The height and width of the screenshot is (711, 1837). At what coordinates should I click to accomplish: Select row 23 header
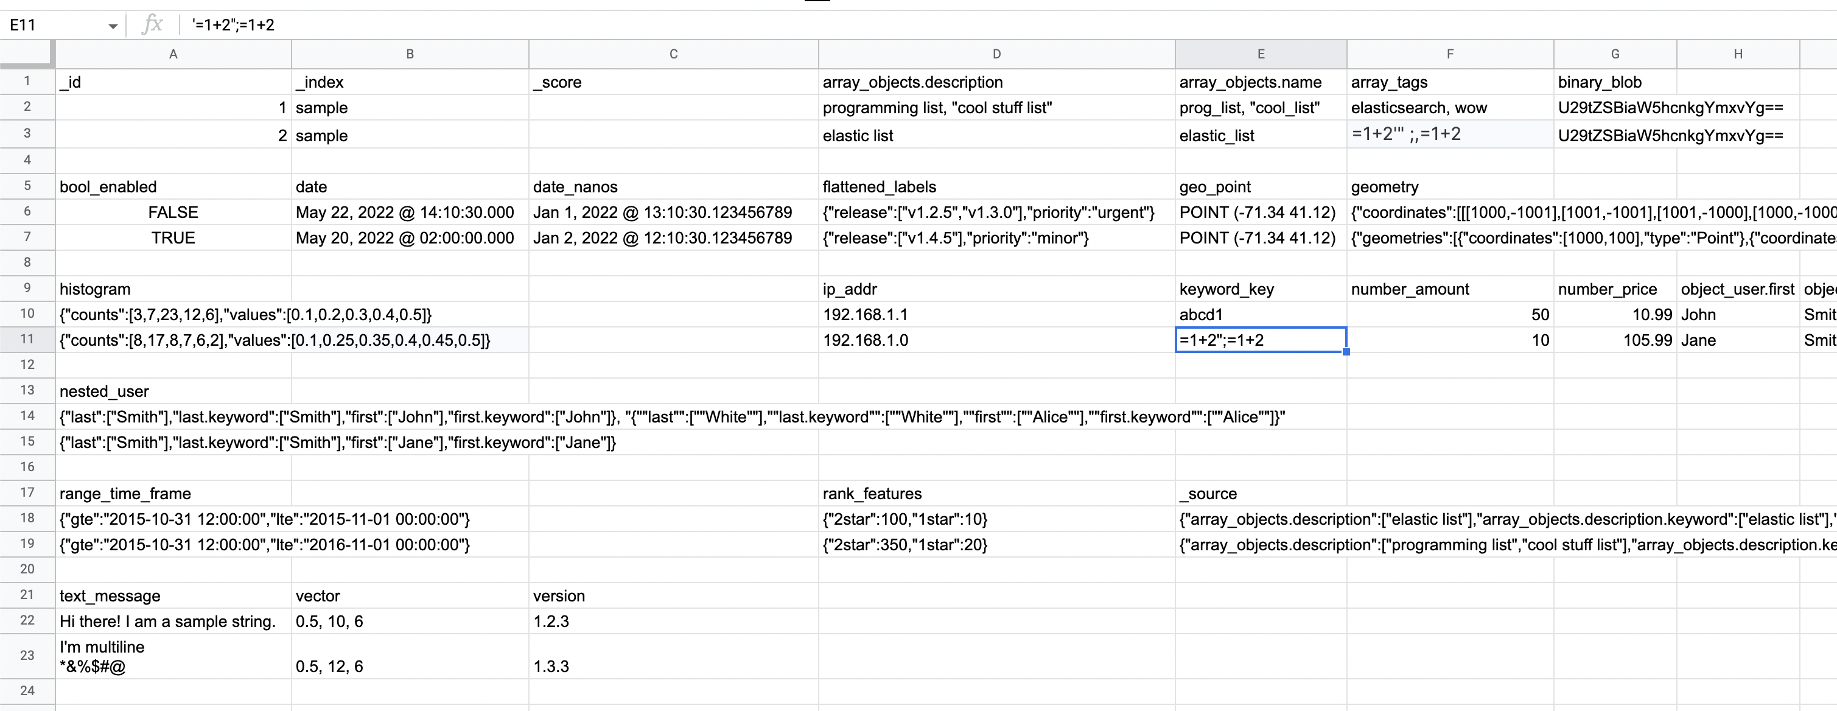pos(27,656)
